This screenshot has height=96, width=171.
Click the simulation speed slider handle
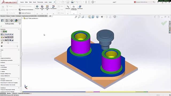[8, 43]
